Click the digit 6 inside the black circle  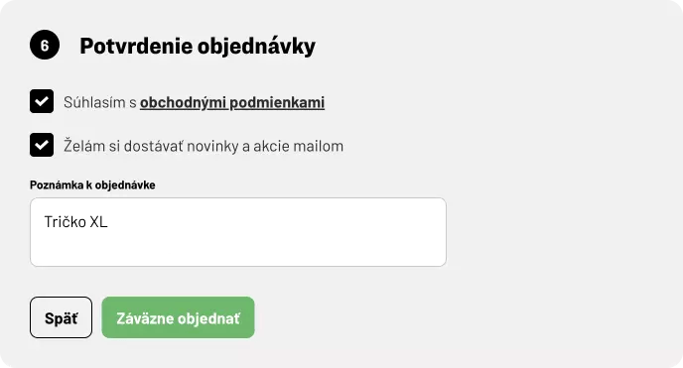pos(45,46)
